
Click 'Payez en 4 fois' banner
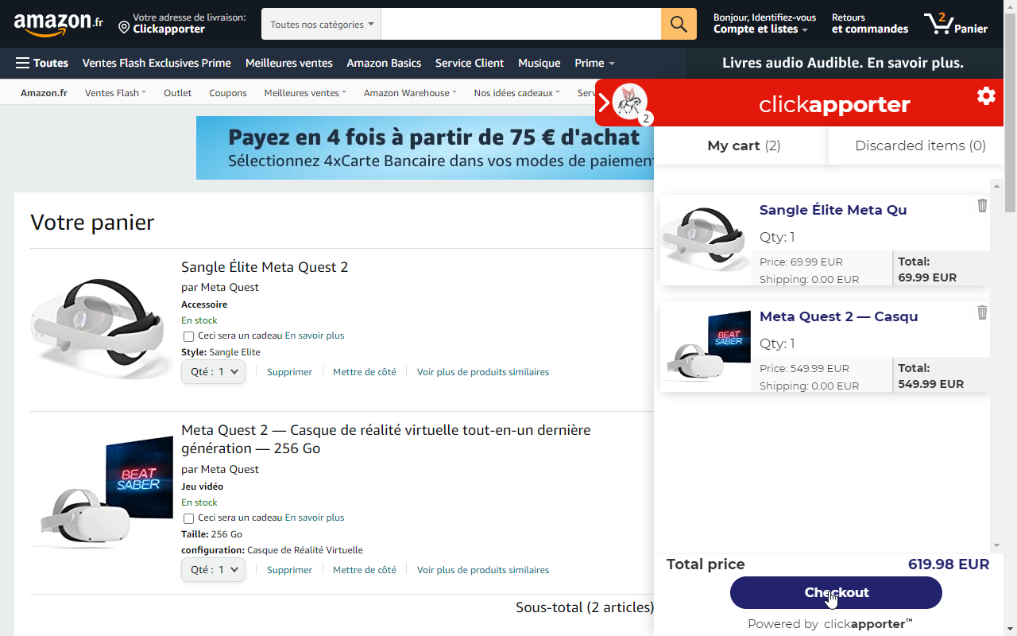coord(425,148)
